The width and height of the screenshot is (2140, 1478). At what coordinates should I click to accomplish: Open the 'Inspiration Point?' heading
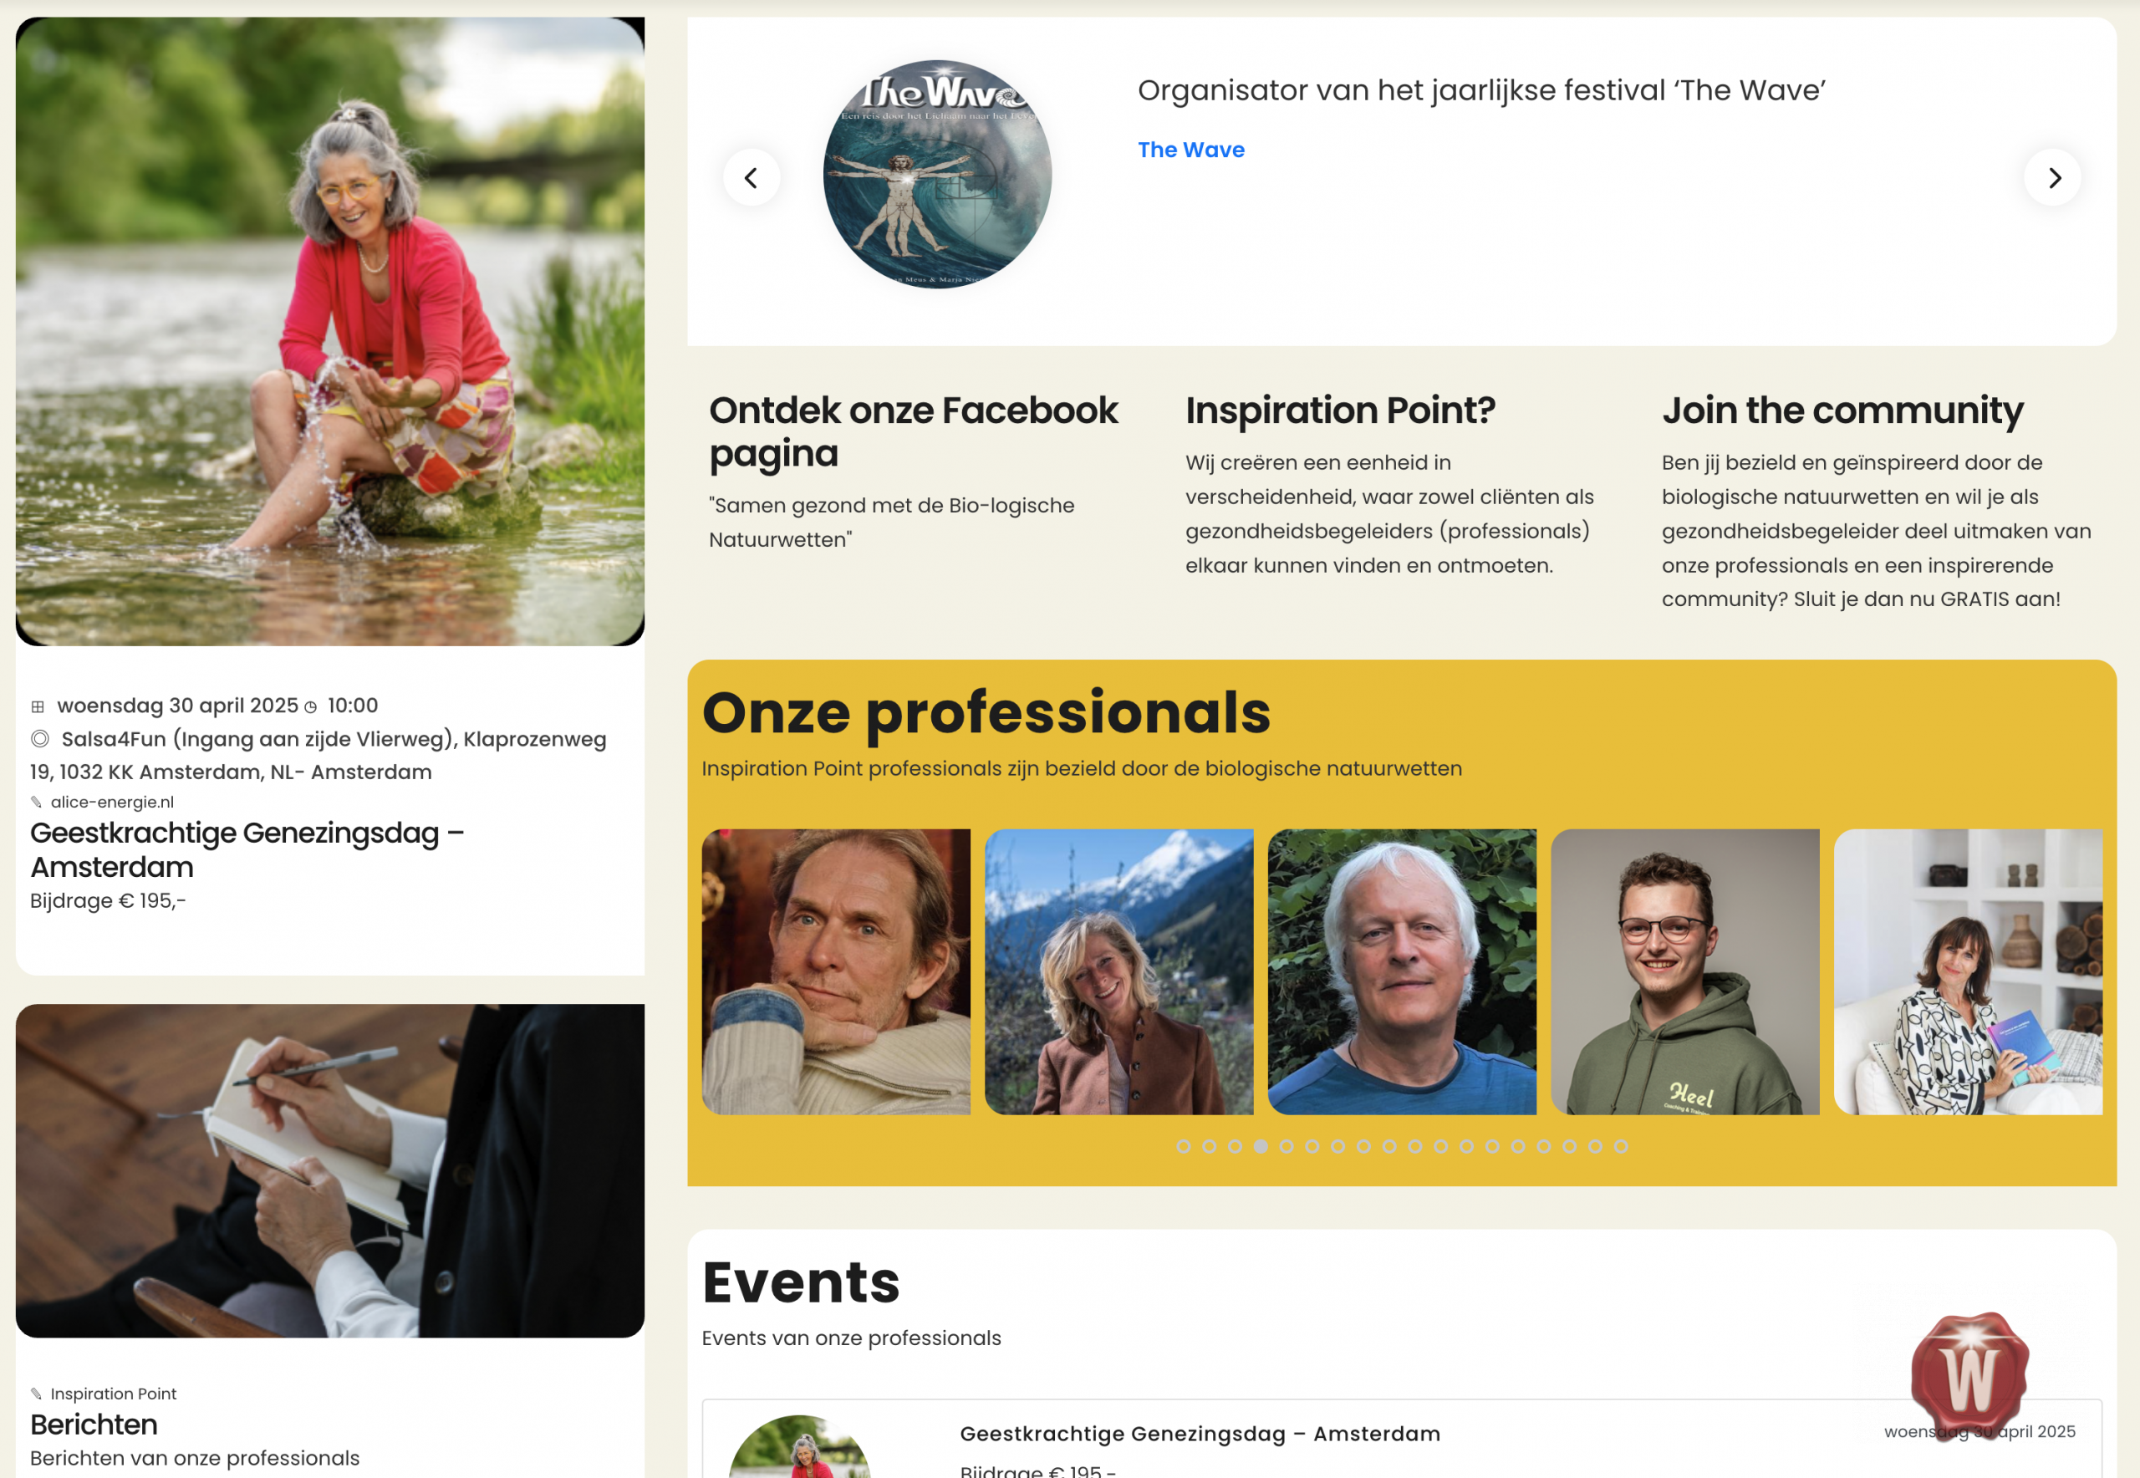[x=1340, y=410]
